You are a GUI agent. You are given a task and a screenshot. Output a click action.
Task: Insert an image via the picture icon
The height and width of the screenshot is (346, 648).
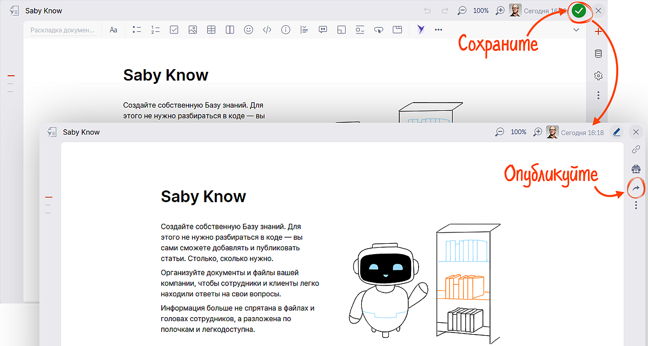tap(193, 30)
